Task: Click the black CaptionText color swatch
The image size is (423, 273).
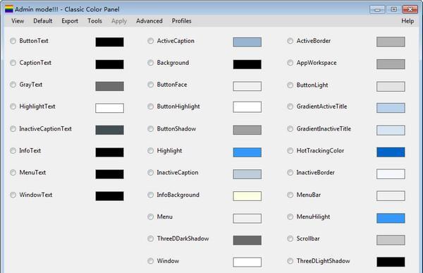Action: tap(109, 64)
